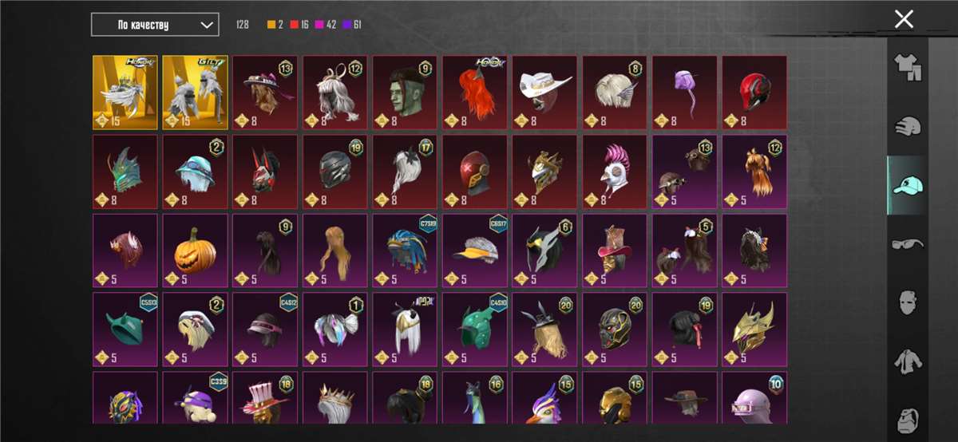The width and height of the screenshot is (958, 442).
Task: Click the dropdown chevron arrow beside По качеству
Action: [x=207, y=26]
